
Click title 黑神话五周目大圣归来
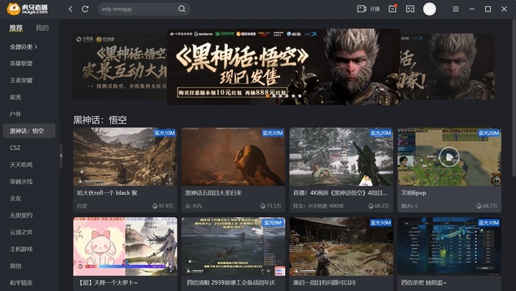click(x=213, y=192)
